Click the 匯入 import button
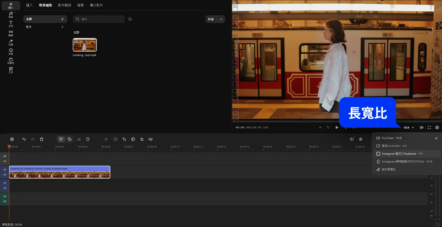This screenshot has height=227, width=442. click(x=11, y=5)
